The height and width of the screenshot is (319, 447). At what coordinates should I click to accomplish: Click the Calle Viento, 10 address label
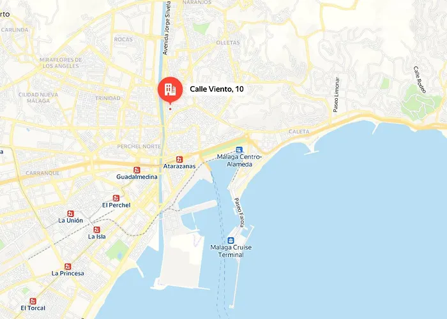point(216,89)
